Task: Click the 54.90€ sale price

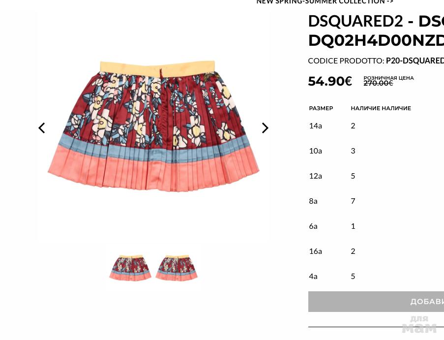Action: point(330,81)
